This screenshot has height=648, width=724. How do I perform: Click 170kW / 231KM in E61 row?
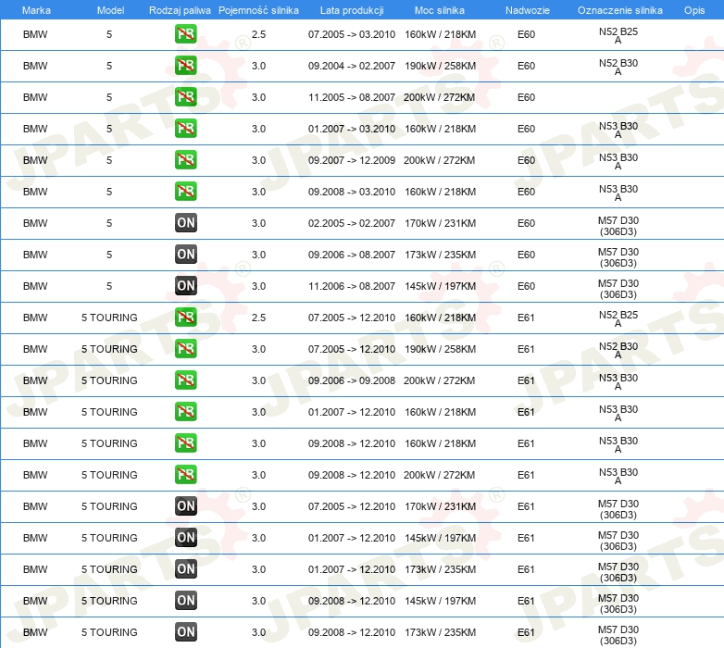point(440,506)
